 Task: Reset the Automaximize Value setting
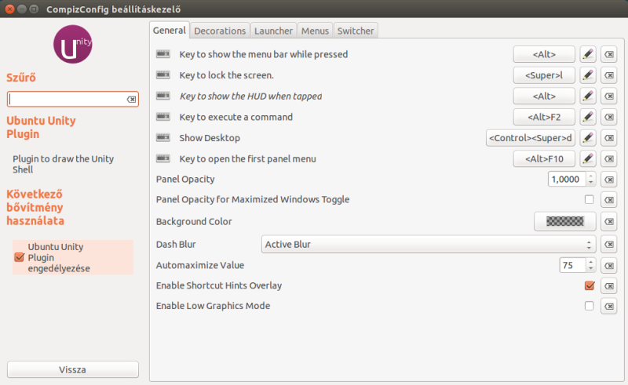609,265
